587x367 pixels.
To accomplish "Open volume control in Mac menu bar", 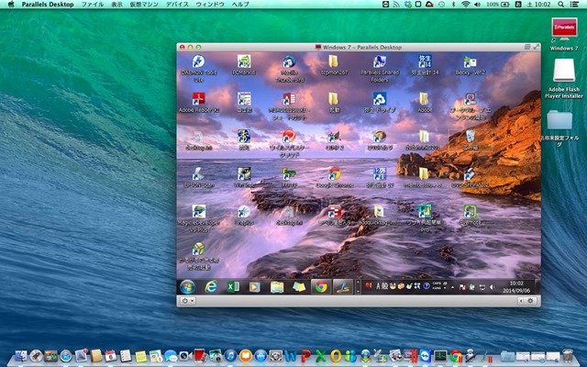I will pyautogui.click(x=477, y=4).
